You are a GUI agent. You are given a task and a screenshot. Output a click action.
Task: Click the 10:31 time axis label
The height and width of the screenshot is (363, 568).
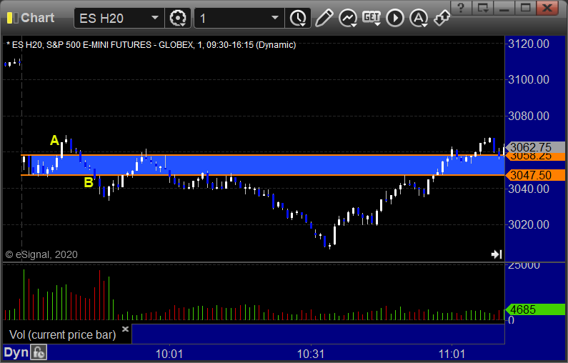point(311,354)
